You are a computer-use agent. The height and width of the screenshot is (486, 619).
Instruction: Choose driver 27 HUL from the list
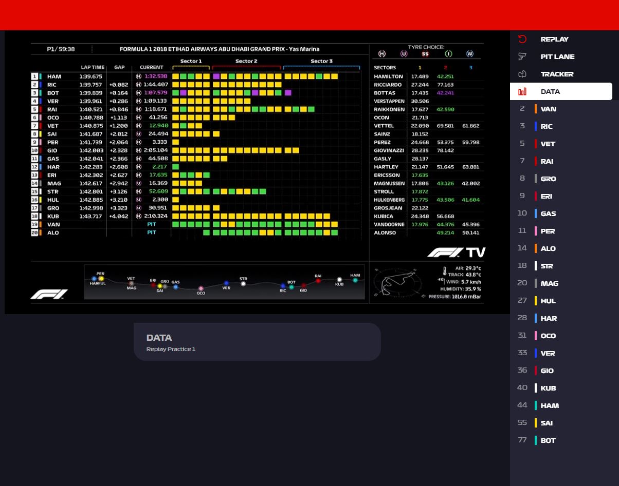pos(565,301)
